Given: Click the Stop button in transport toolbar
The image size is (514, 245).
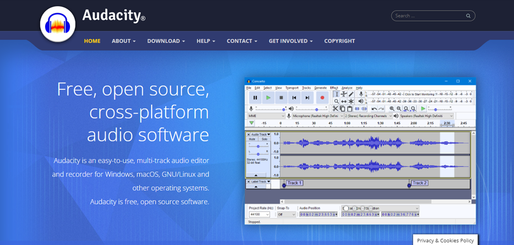Looking at the screenshot, I should pos(281,98).
